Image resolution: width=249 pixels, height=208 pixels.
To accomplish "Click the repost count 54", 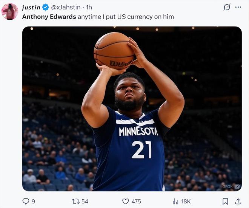I will [x=85, y=202].
